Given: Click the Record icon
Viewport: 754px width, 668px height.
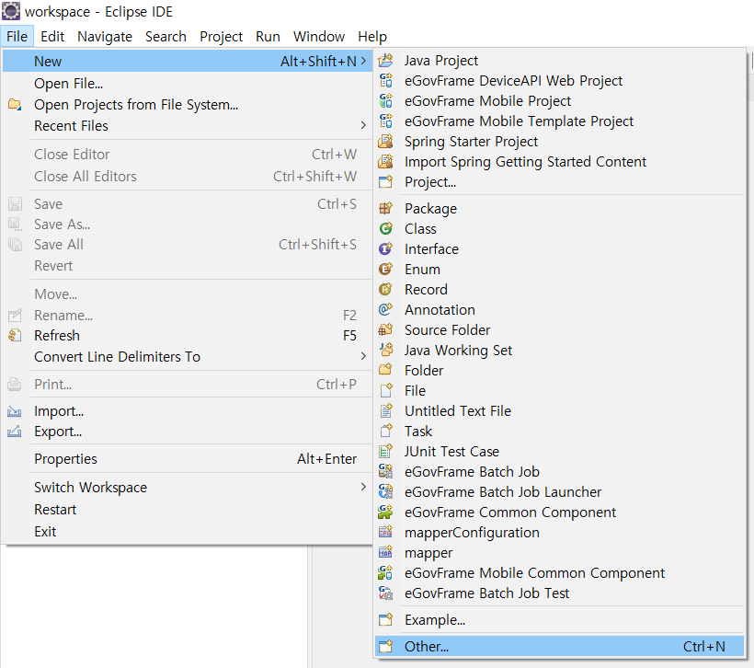Looking at the screenshot, I should (x=385, y=289).
